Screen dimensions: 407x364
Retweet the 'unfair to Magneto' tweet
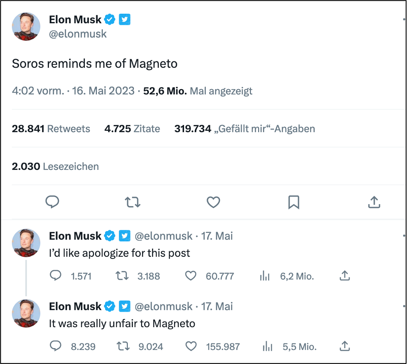[124, 346]
